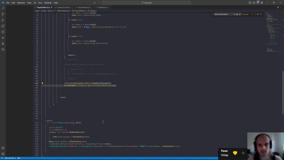Image resolution: width=284 pixels, height=160 pixels.
Task: Close the PlayerGetBonus.cs tab
Action: 51,8
